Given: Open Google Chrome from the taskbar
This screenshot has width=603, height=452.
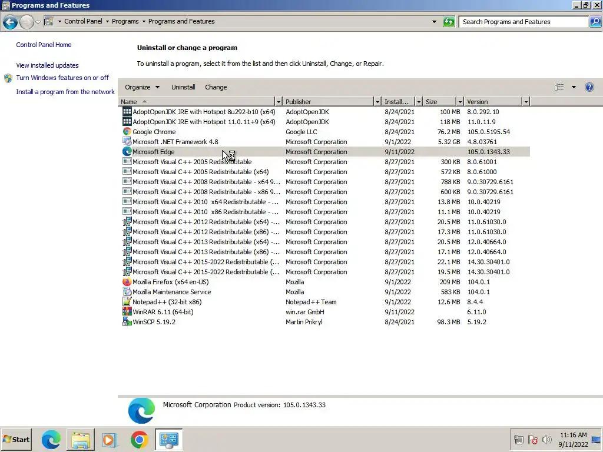Looking at the screenshot, I should (x=139, y=439).
